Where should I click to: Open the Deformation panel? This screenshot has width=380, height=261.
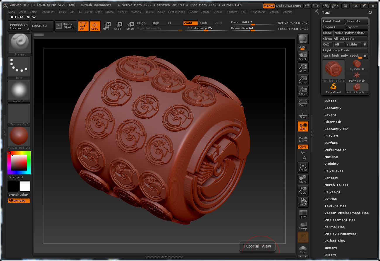pyautogui.click(x=335, y=150)
